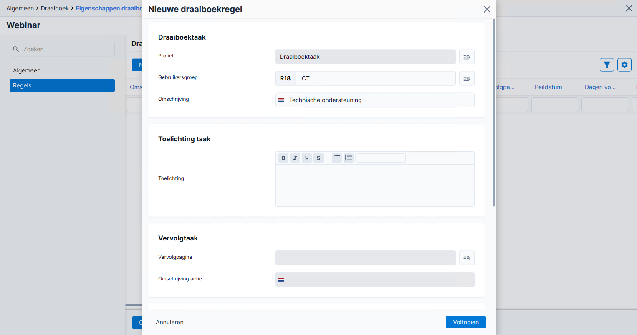Open lookup for the Vervolgpagina field
This screenshot has width=637, height=335.
tap(467, 258)
